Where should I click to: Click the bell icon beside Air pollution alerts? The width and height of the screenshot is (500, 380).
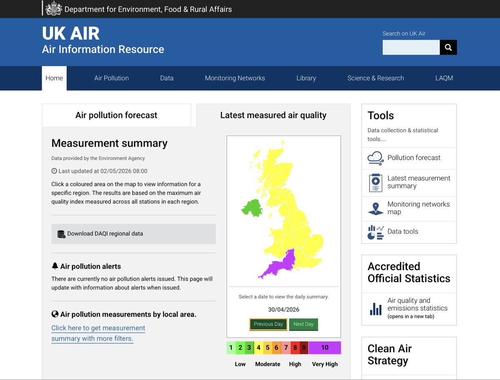pos(55,266)
